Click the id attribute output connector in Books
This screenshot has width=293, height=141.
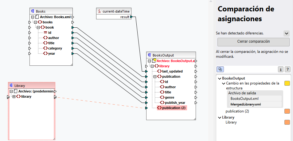click(x=73, y=33)
